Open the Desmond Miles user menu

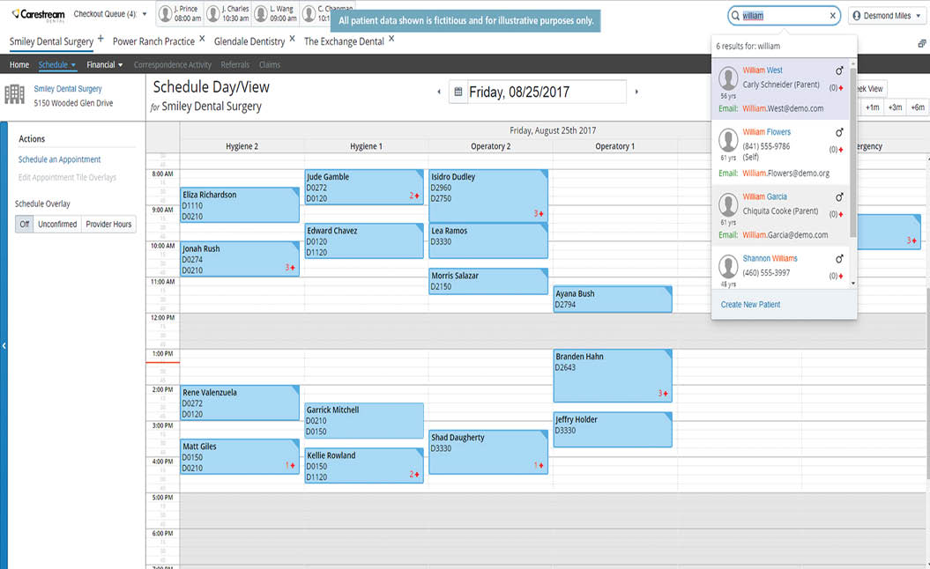click(887, 16)
